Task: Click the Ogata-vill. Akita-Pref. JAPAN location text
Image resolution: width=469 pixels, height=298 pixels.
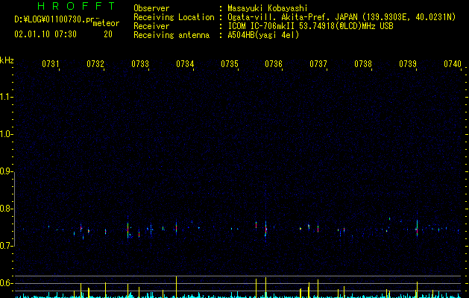Action: point(341,17)
